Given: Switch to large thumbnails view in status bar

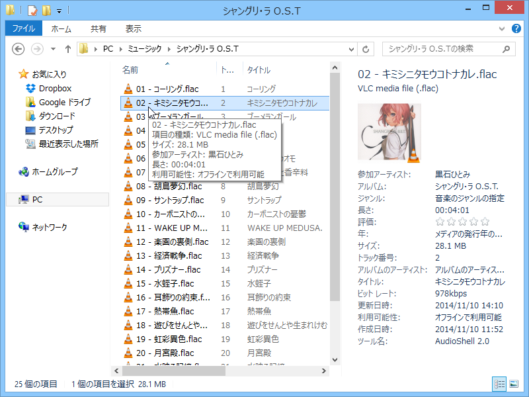Looking at the screenshot, I should (x=515, y=384).
